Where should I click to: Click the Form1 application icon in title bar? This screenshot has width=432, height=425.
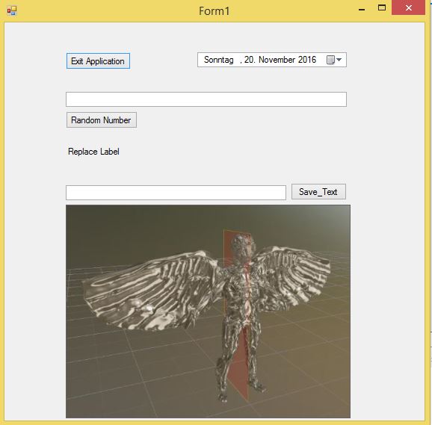[12, 11]
